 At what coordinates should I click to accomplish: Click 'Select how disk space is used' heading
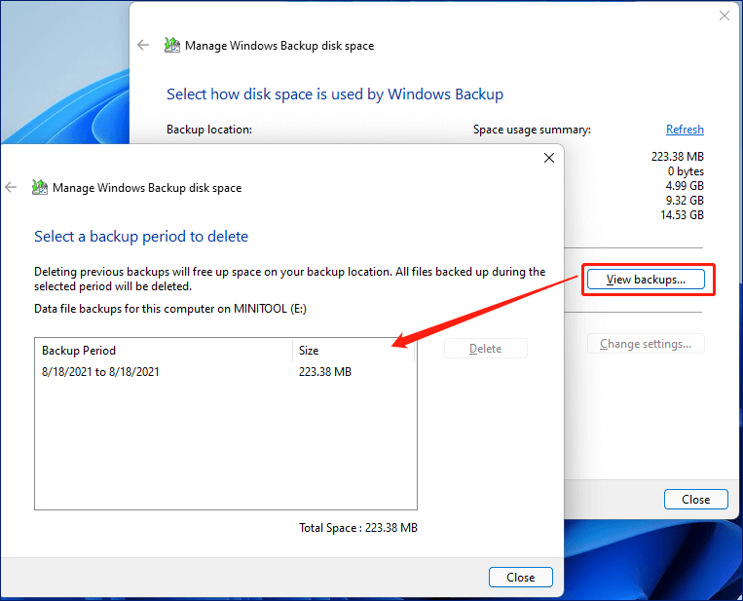point(335,94)
